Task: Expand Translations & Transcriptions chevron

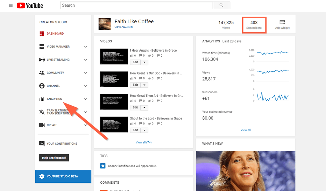Action: (x=85, y=112)
